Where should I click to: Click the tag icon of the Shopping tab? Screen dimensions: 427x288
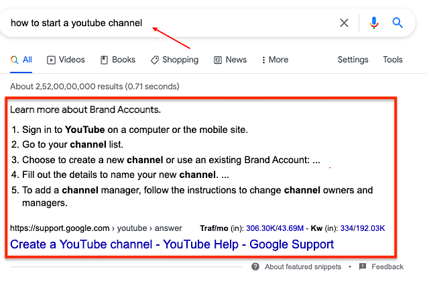pos(155,60)
